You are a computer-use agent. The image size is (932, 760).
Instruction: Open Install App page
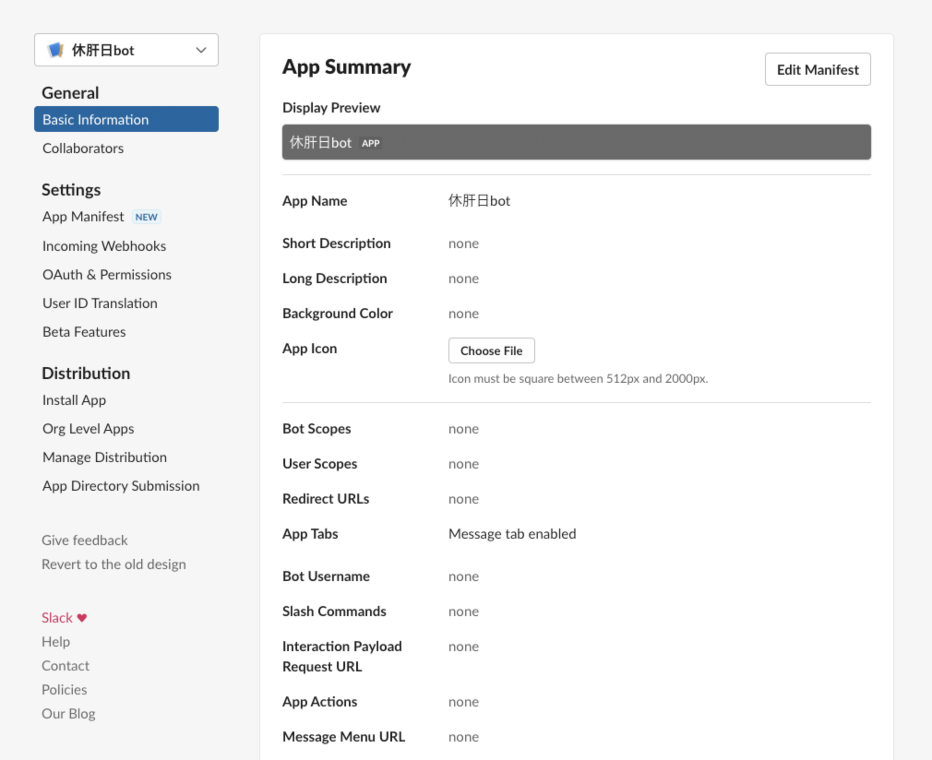click(74, 400)
